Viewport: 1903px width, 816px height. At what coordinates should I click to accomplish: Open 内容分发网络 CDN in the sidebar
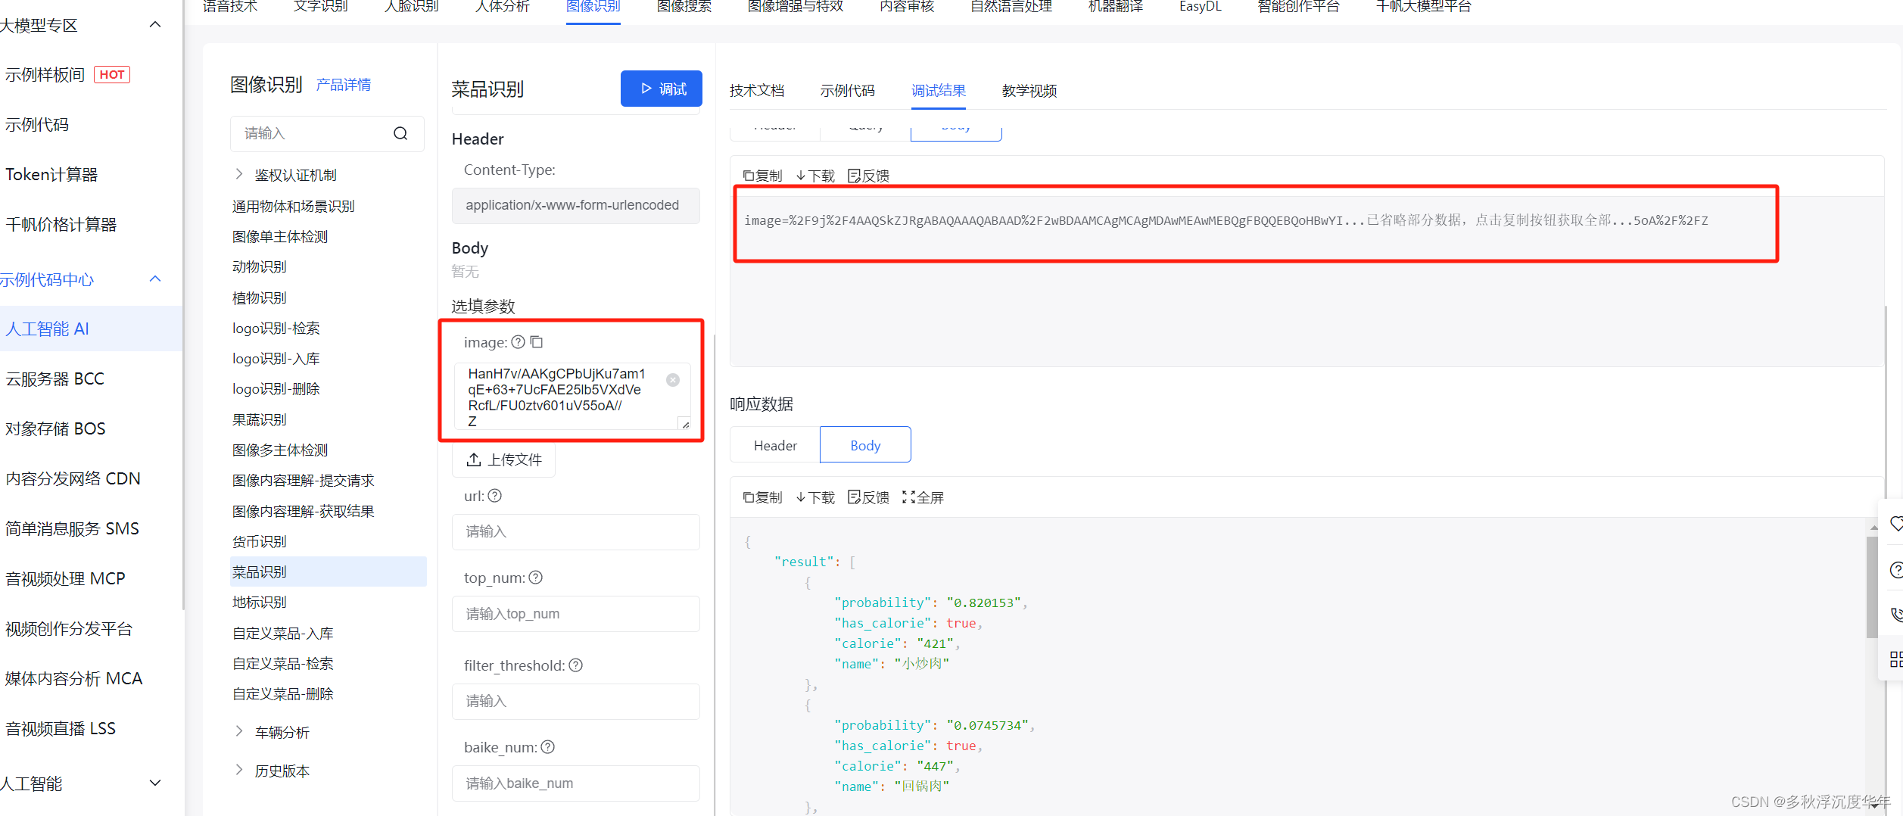pyautogui.click(x=73, y=478)
